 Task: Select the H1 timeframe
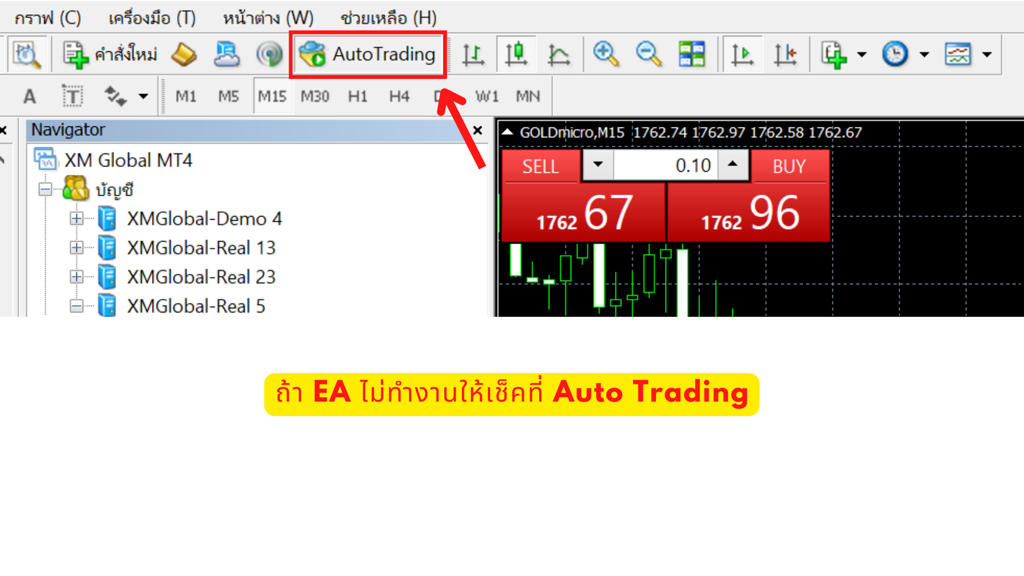click(358, 97)
